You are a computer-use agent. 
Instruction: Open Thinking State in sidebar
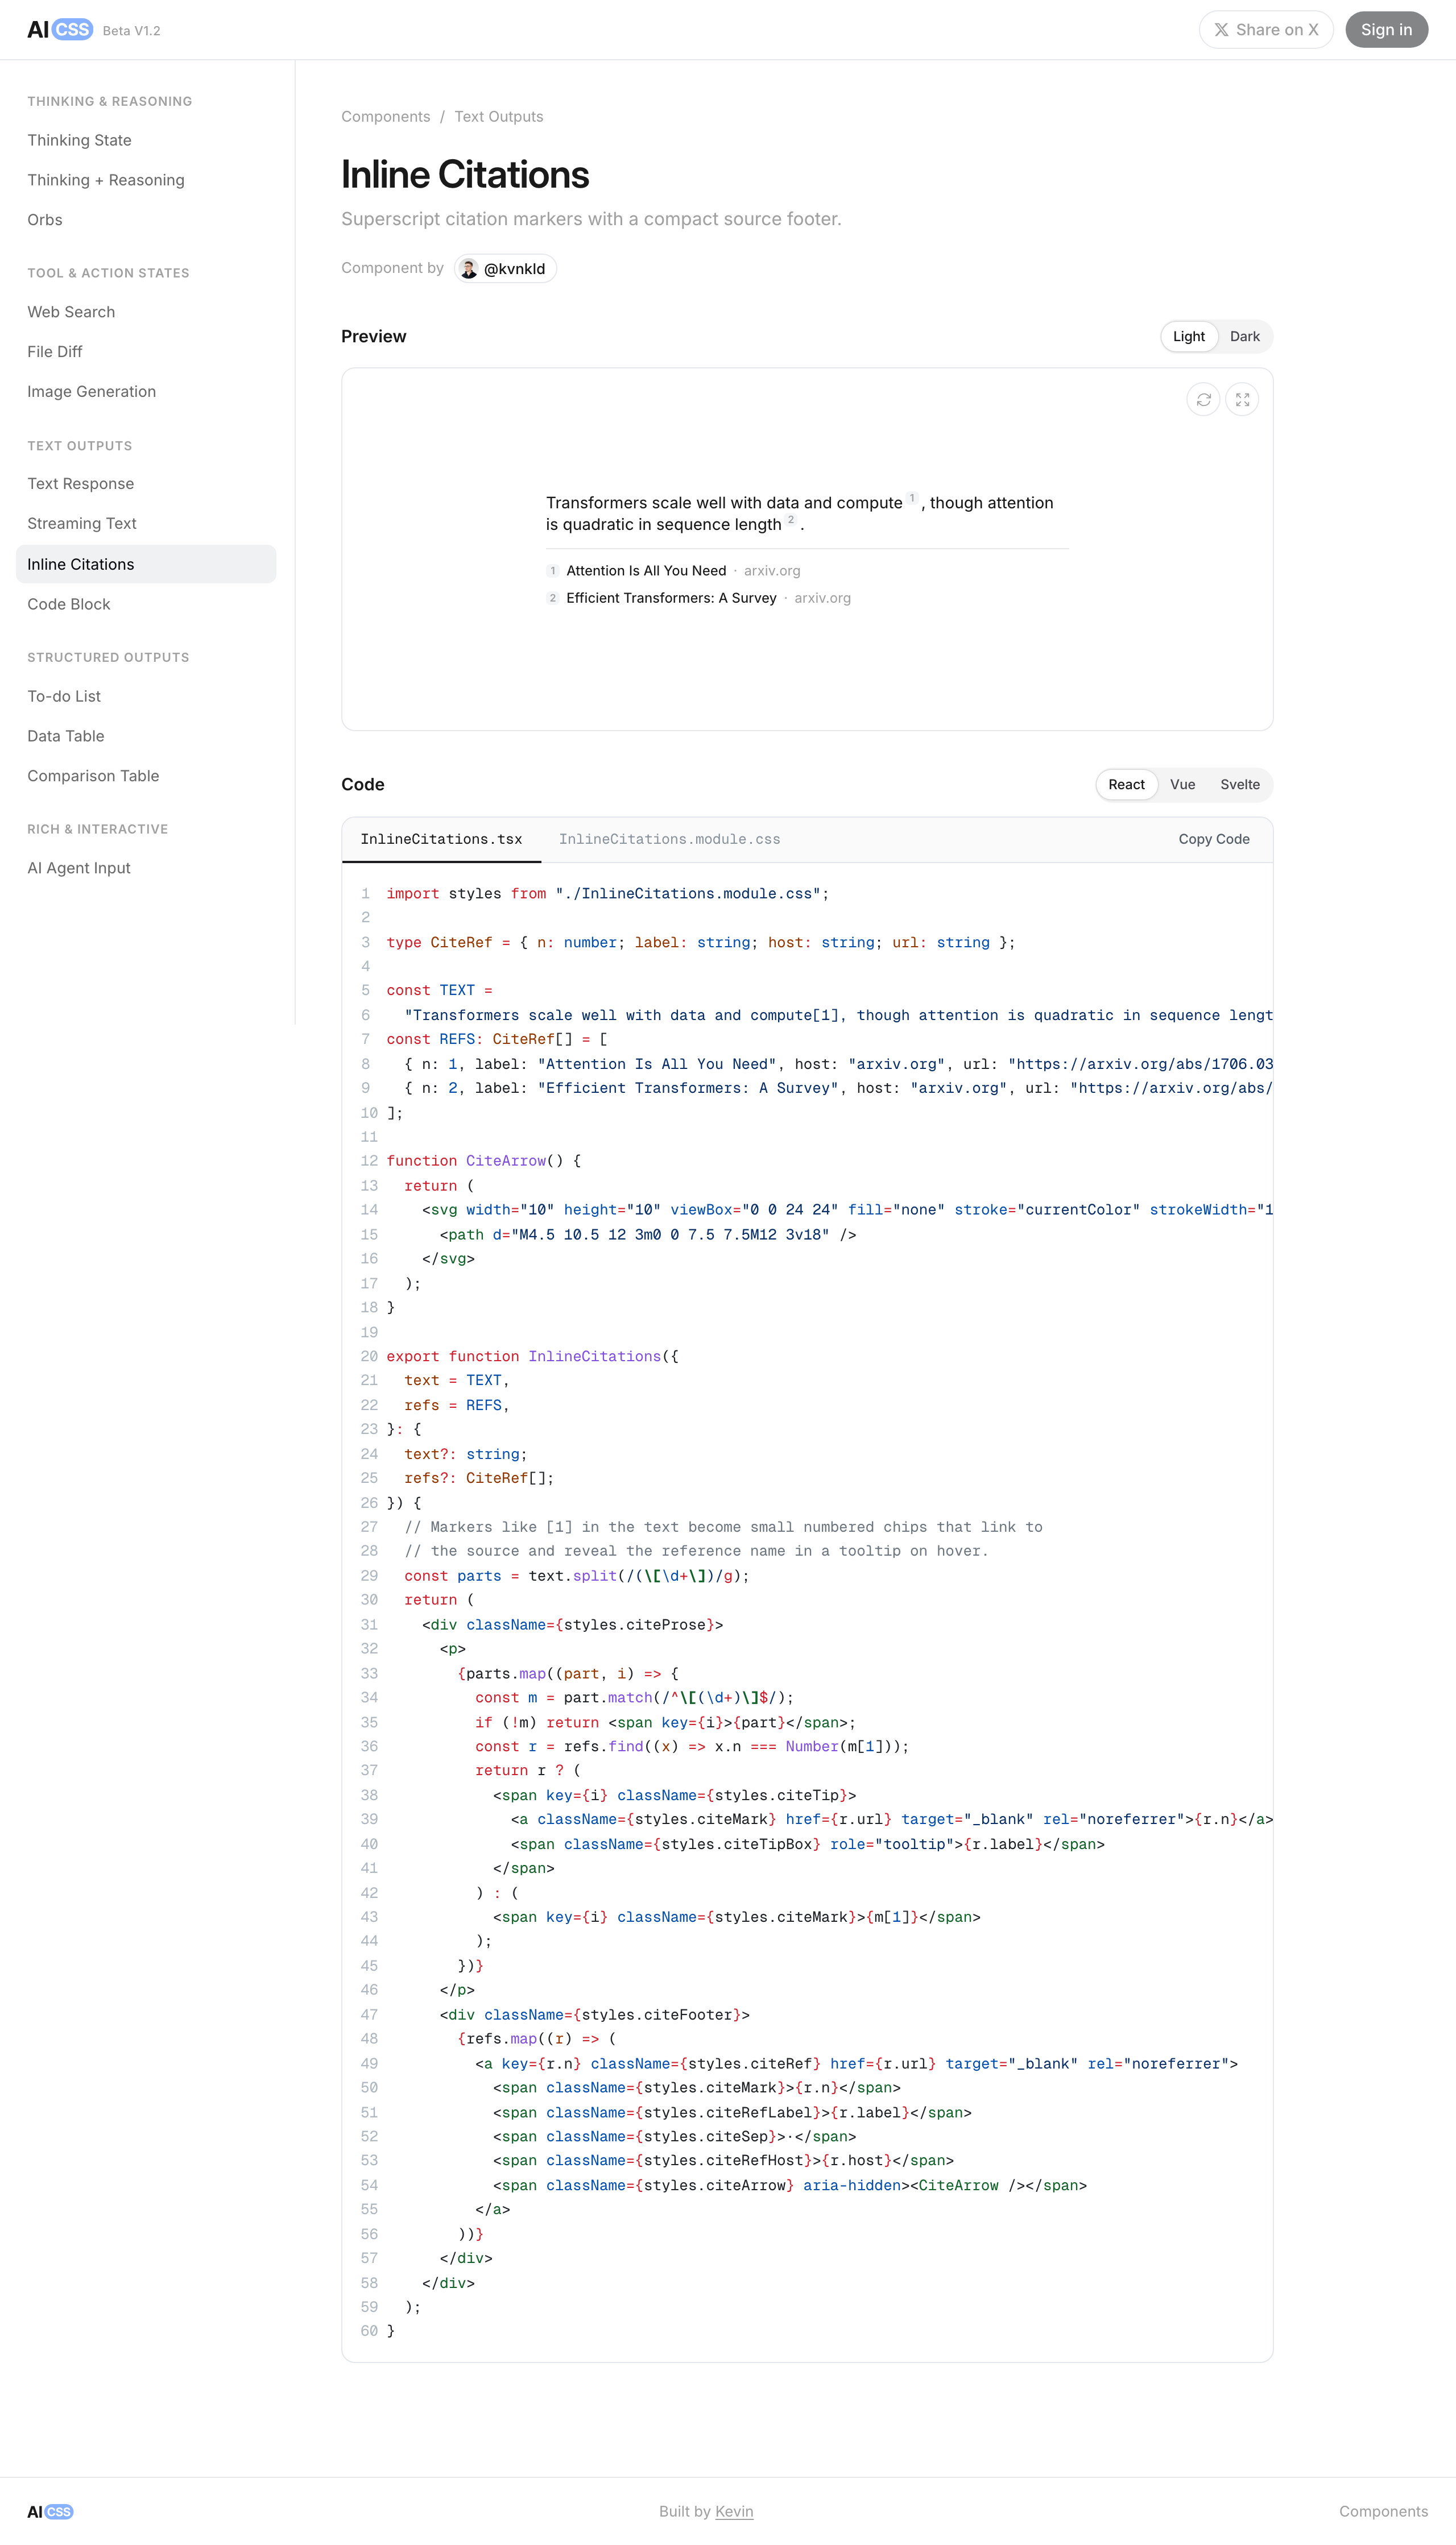[x=146, y=140]
